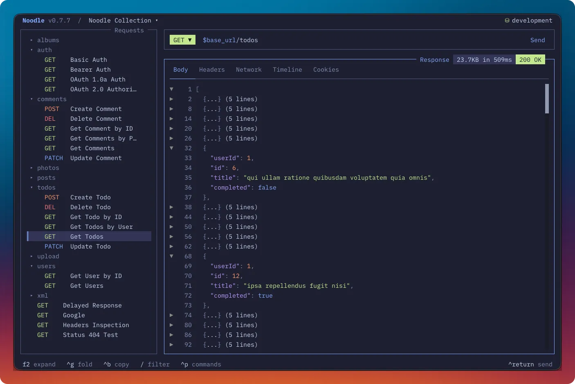This screenshot has height=384, width=575.
Task: Switch to the Body tab
Action: click(181, 70)
